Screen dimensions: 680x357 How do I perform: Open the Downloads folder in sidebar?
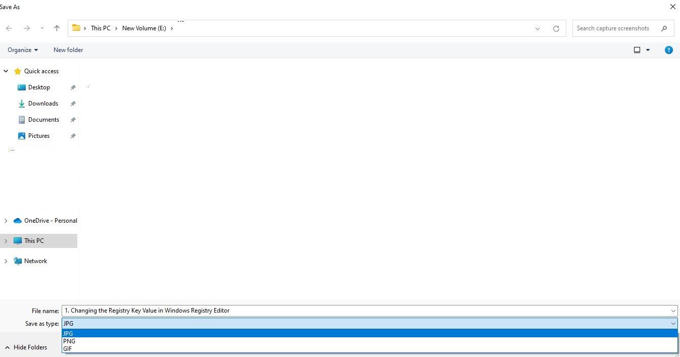(x=43, y=104)
